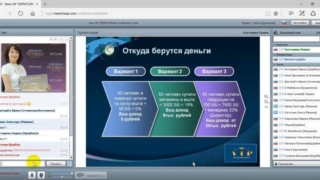The image size is (320, 180).
Task: Select Вариант 1 button on slide
Action: [125, 71]
